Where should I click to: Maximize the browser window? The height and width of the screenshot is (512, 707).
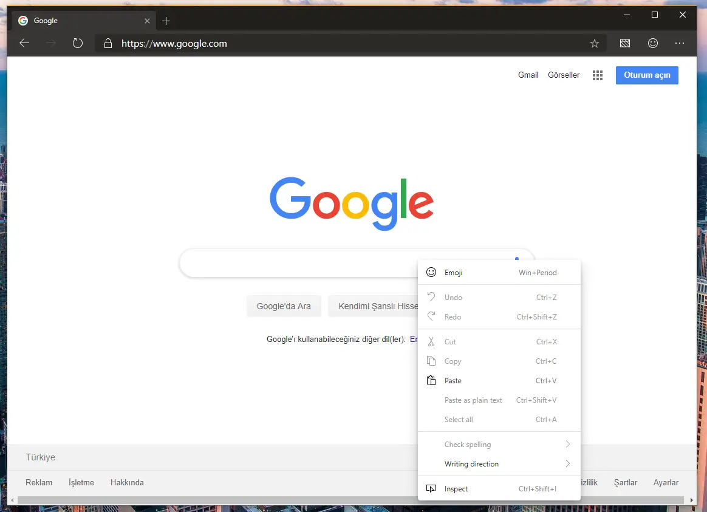[654, 15]
